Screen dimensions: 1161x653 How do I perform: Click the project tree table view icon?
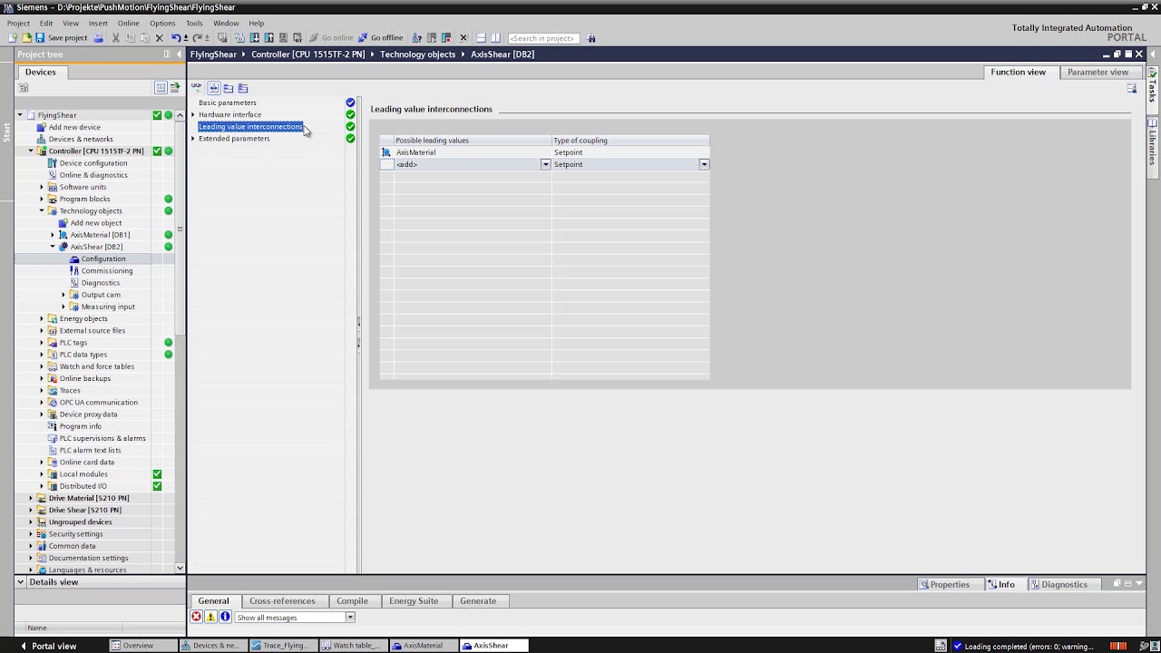point(161,88)
